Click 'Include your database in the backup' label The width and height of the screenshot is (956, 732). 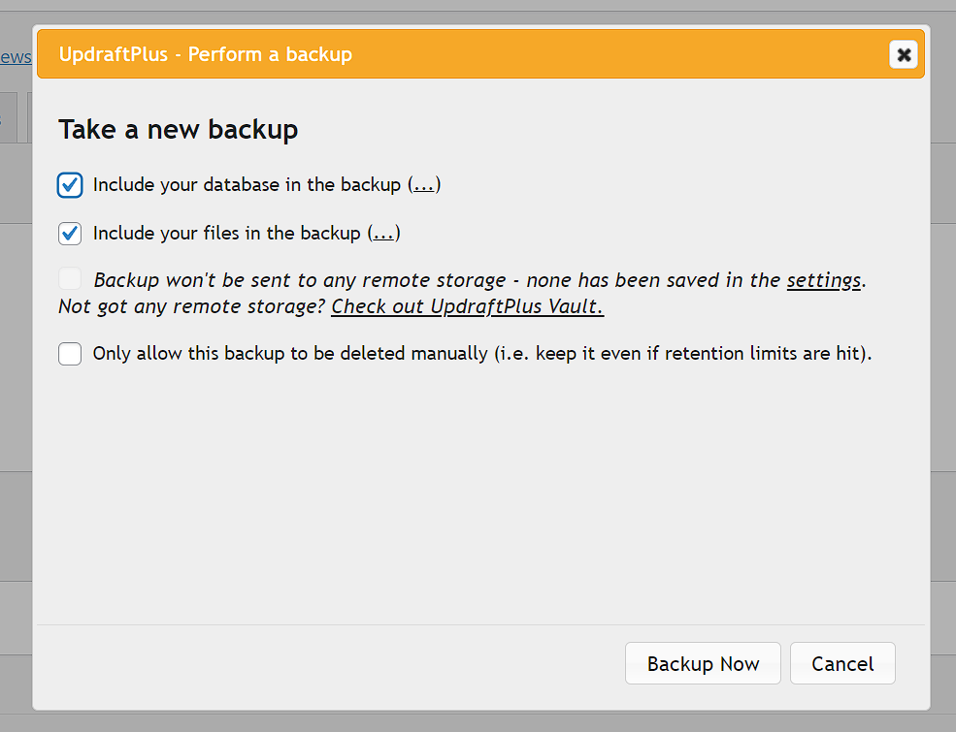(x=247, y=185)
